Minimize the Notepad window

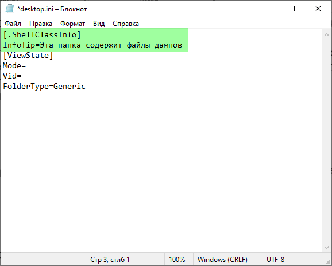(266, 9)
